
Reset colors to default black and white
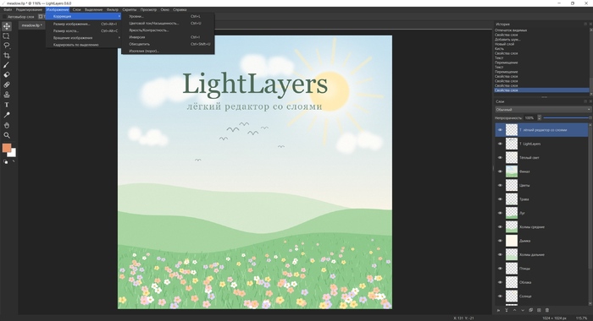point(5,162)
